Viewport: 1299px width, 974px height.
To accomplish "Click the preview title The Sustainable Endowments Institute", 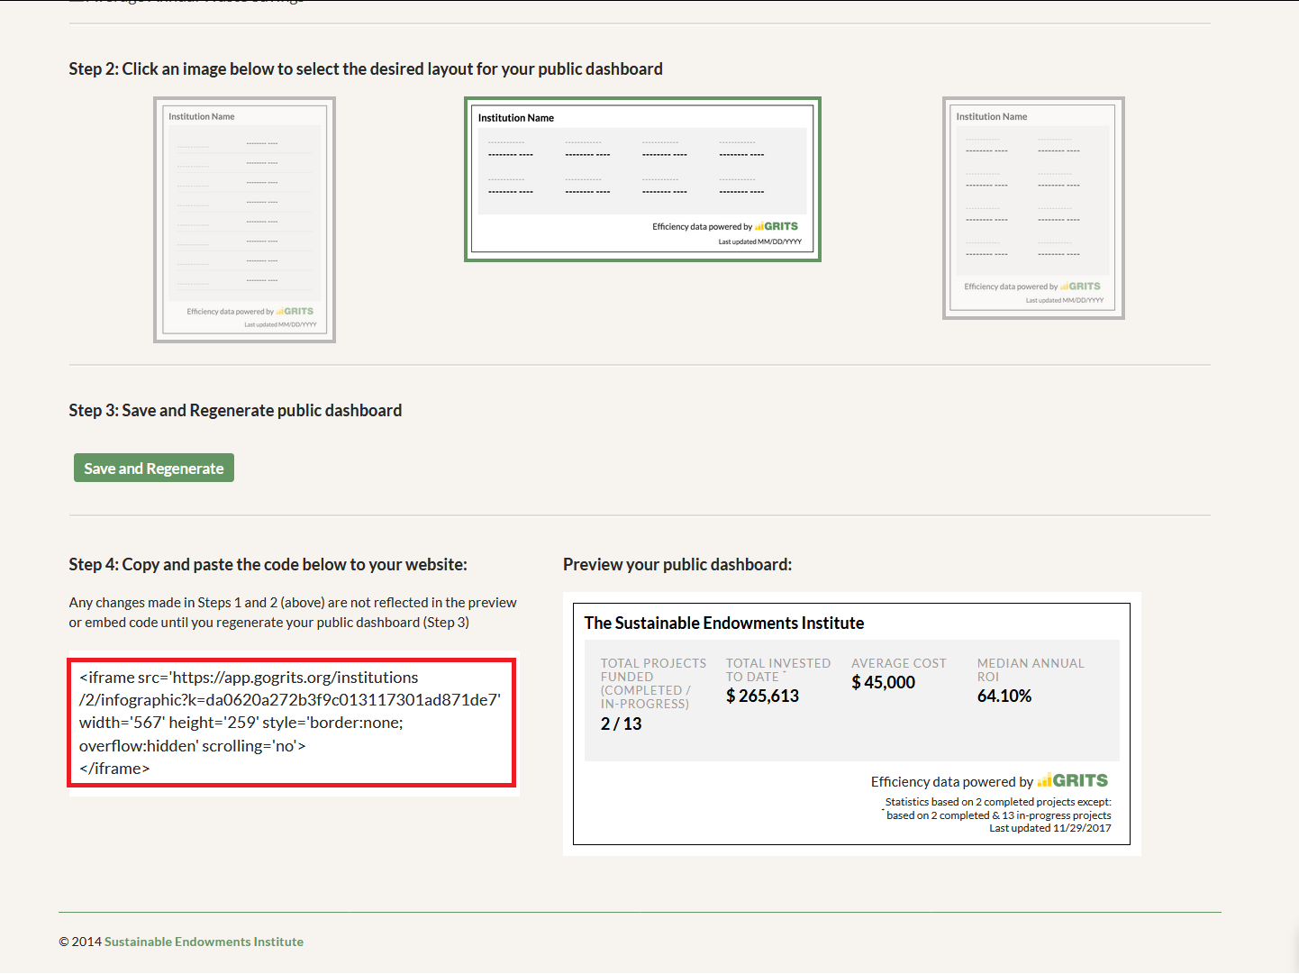I will click(724, 623).
